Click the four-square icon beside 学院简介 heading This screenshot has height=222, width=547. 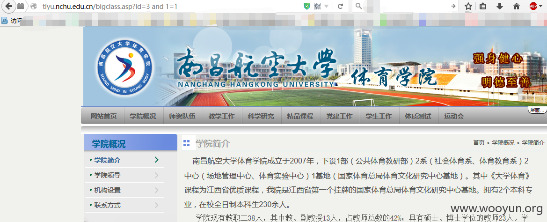(x=187, y=143)
